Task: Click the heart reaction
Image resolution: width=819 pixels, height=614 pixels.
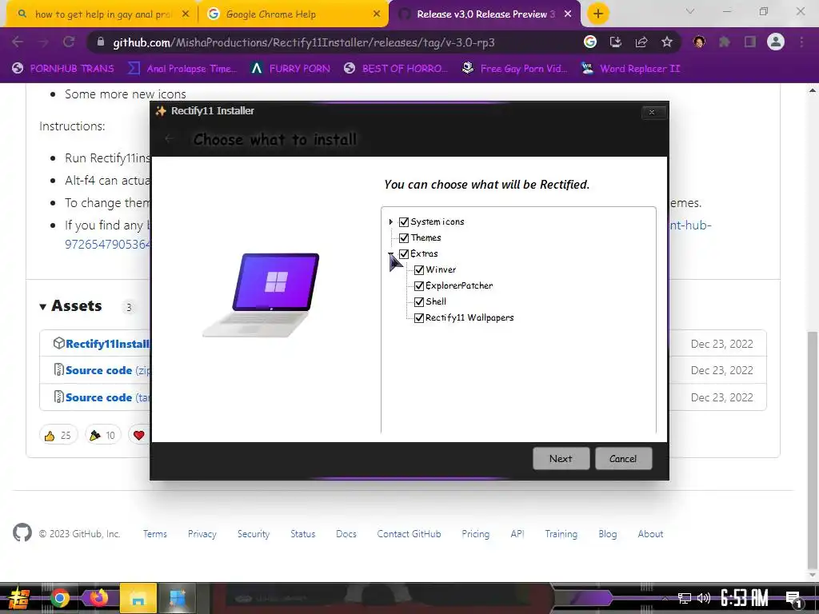Action: tap(139, 435)
